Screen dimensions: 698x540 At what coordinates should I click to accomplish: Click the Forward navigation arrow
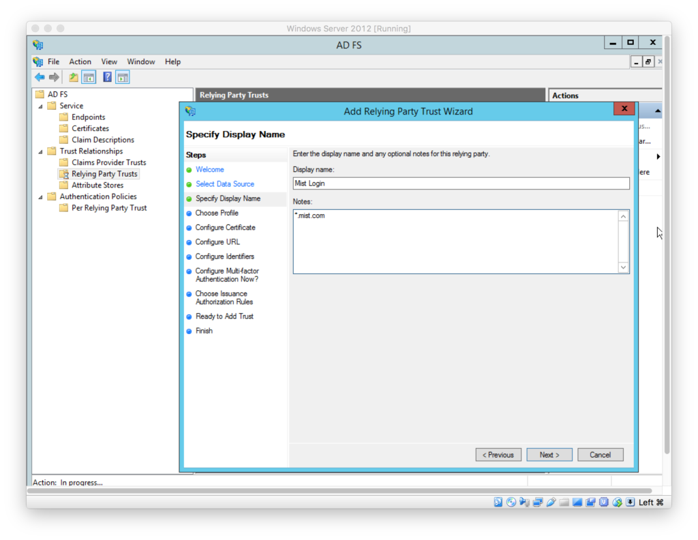click(x=55, y=76)
